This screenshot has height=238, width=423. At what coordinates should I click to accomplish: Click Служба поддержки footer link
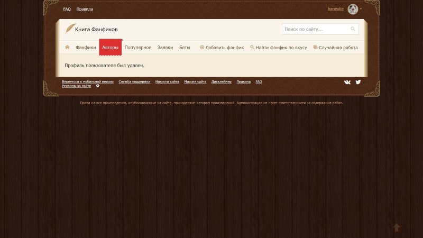point(134,82)
